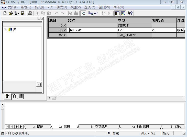Click the initial value 0 cell
187x137 pixels.
tap(164, 30)
